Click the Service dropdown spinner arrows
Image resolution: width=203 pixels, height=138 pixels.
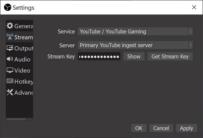click(x=191, y=31)
